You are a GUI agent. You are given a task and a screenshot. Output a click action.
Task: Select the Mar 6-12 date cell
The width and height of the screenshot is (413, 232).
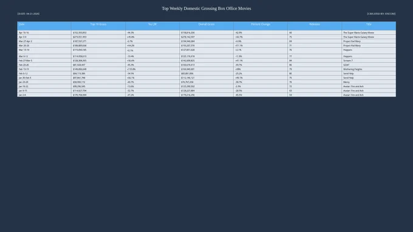44,56
